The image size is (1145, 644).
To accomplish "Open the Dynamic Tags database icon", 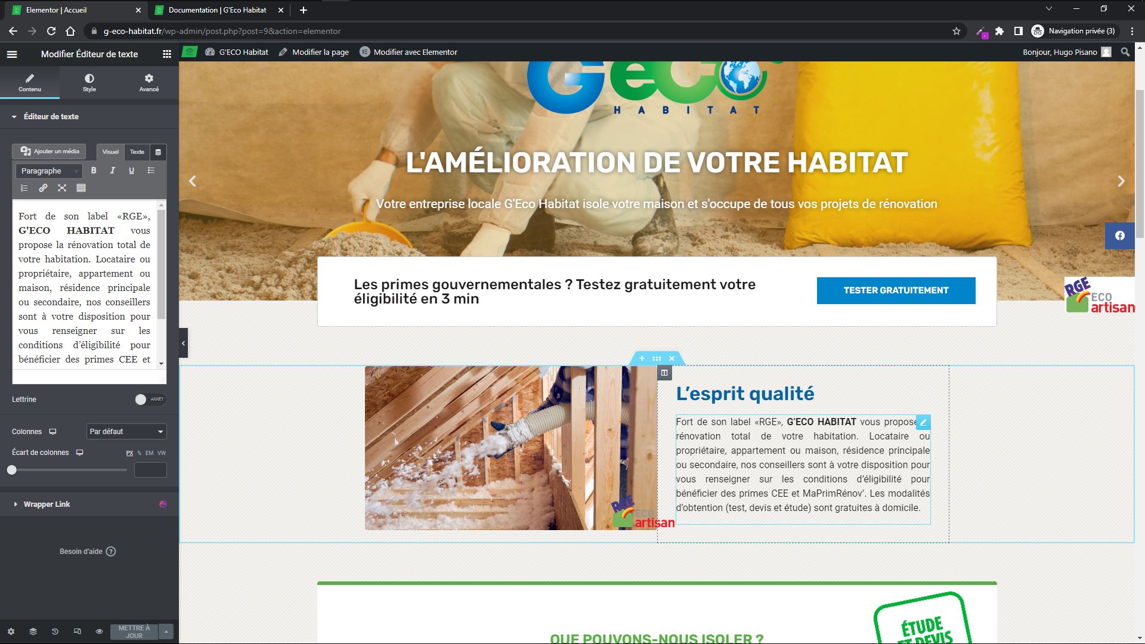I will (x=158, y=152).
